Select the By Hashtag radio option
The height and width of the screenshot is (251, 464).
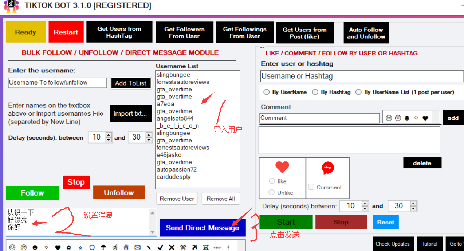[315, 92]
